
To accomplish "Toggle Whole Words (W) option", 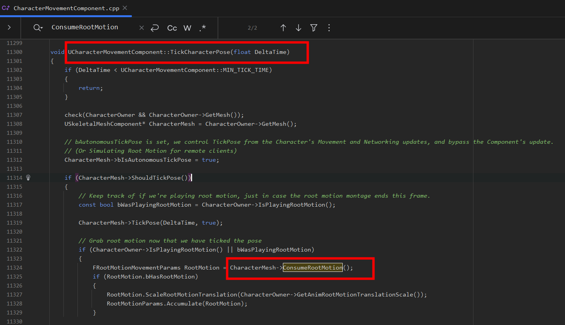I will 187,28.
